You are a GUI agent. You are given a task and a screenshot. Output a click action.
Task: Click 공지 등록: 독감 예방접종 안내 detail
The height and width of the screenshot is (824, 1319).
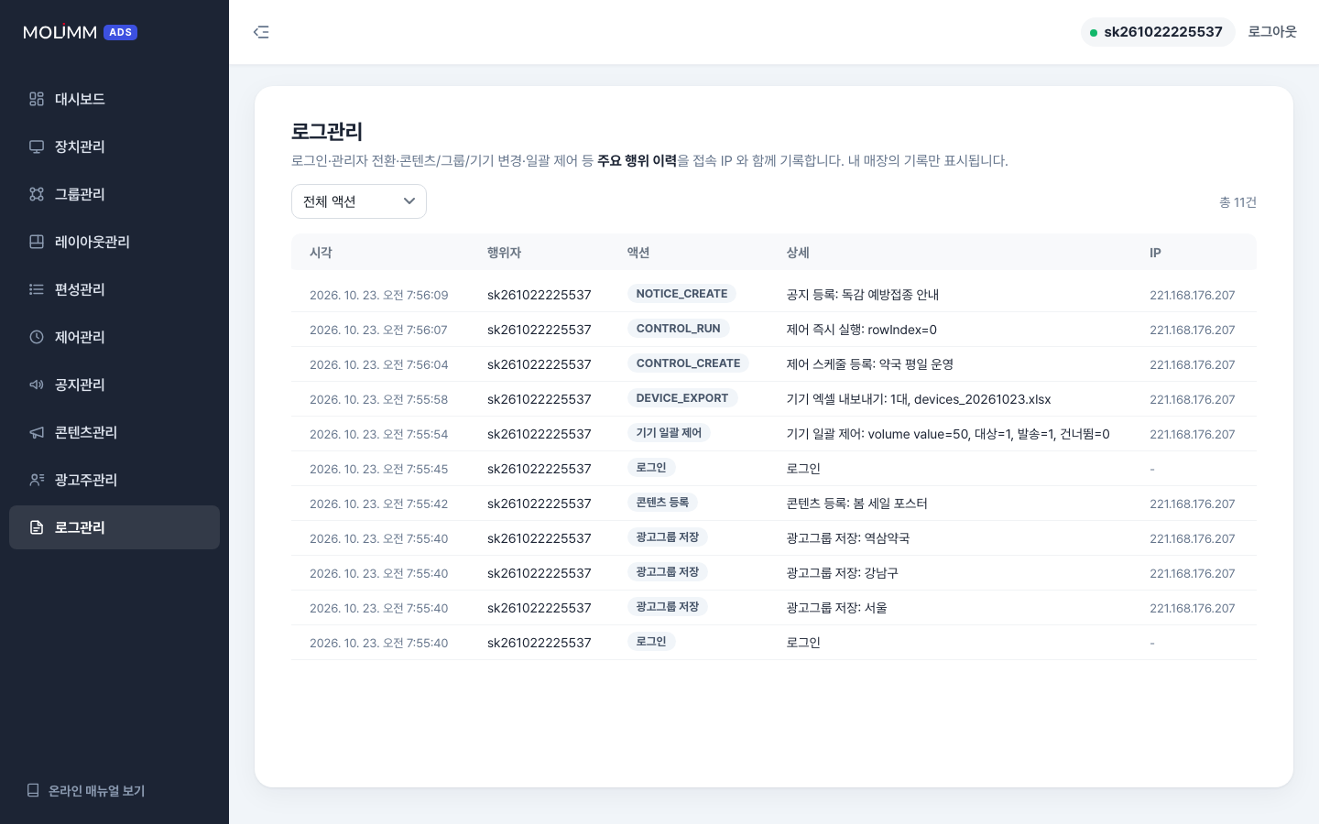(862, 295)
